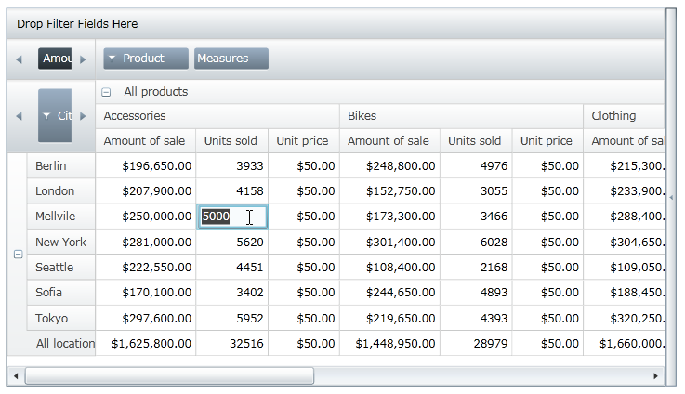Click horizontal scrollbar left arrow
The height and width of the screenshot is (394, 685).
pos(15,376)
